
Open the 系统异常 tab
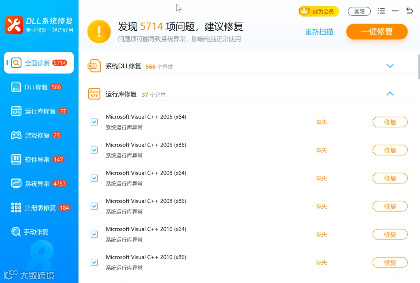click(x=39, y=183)
